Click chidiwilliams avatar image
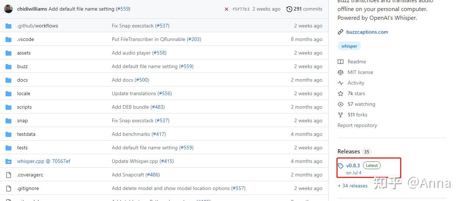 click(8, 9)
